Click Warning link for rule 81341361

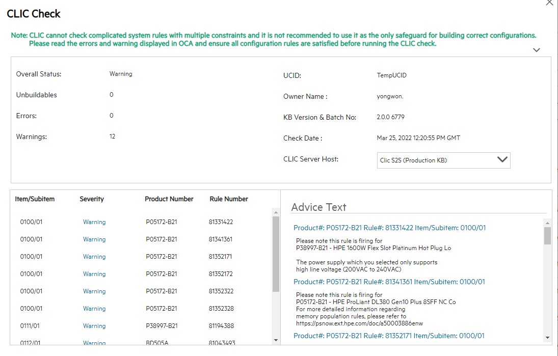point(94,239)
